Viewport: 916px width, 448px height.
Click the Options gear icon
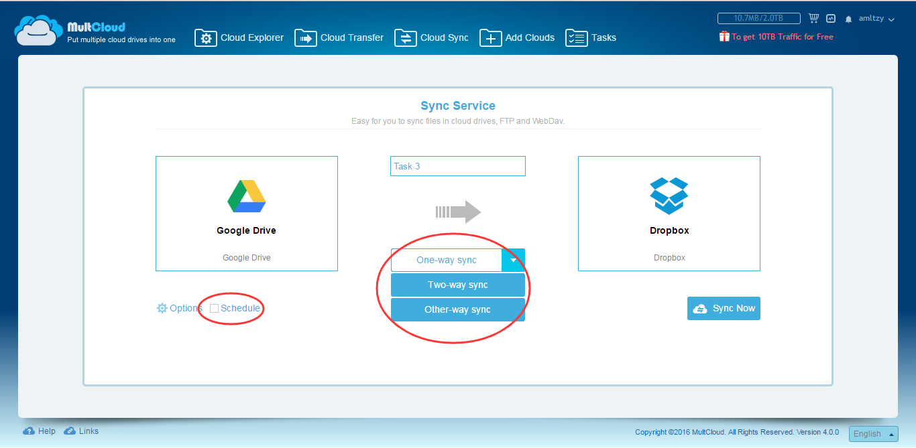click(162, 308)
